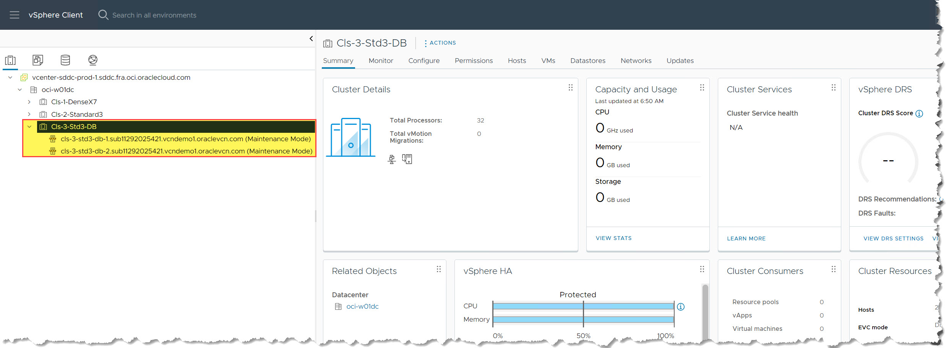Screen dimensions: 946x348
Task: Click the datacenter icon beside oci-w01dc in tree
Action: point(34,90)
